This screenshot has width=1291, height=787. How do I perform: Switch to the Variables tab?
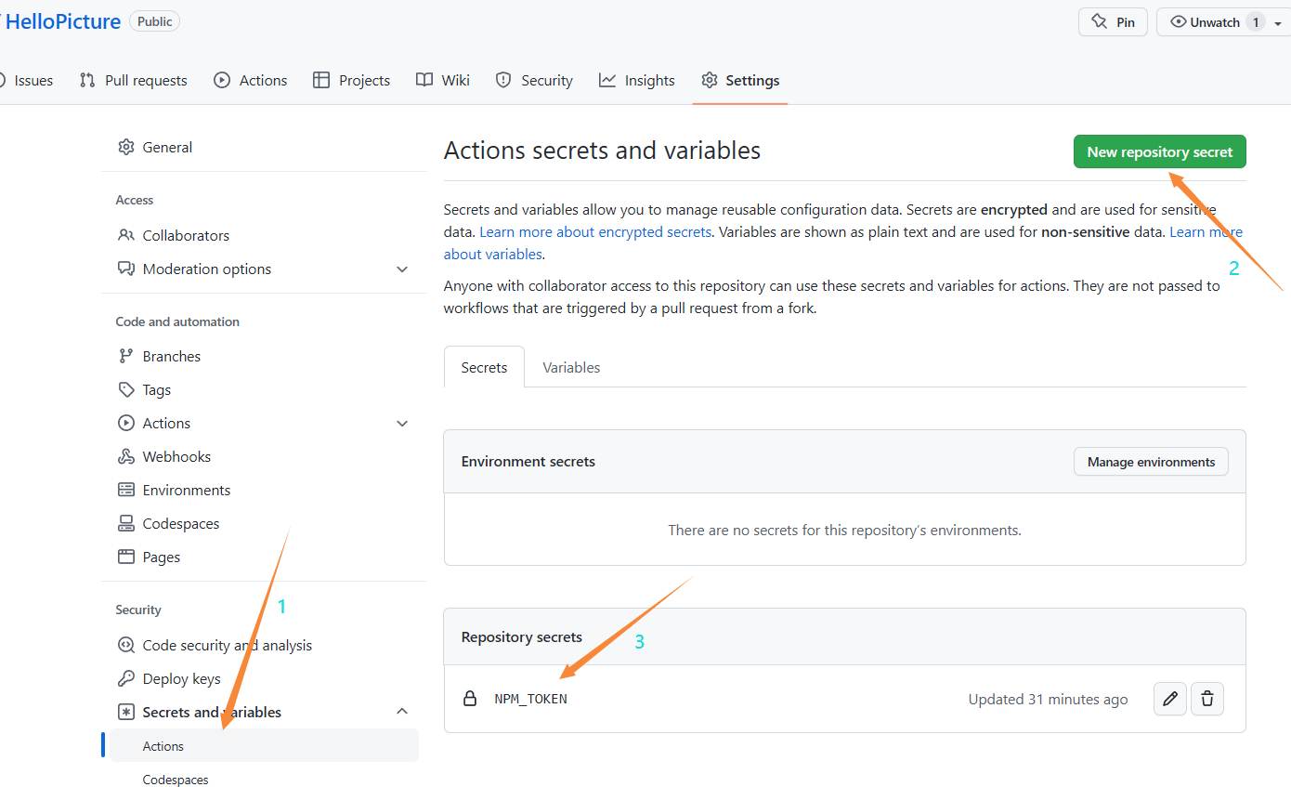pos(571,367)
